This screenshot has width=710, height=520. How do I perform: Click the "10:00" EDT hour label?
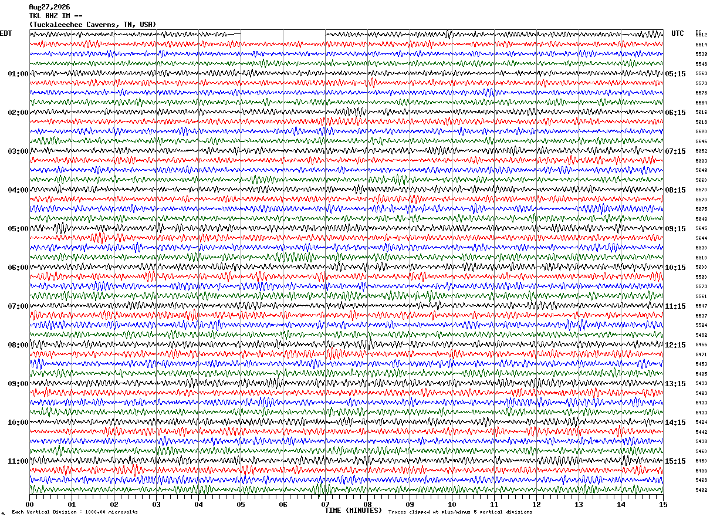pyautogui.click(x=18, y=423)
